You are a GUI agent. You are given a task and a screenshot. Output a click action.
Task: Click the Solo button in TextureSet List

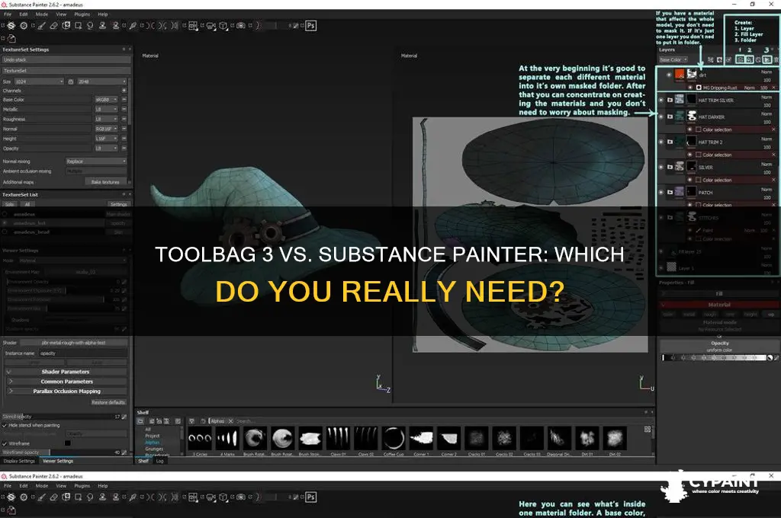click(9, 204)
